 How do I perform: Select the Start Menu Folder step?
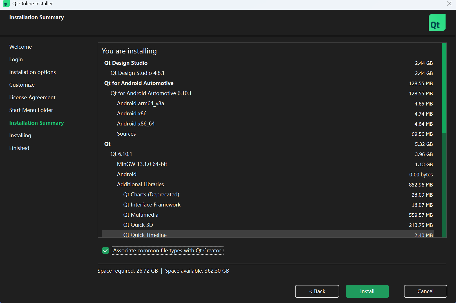(31, 110)
